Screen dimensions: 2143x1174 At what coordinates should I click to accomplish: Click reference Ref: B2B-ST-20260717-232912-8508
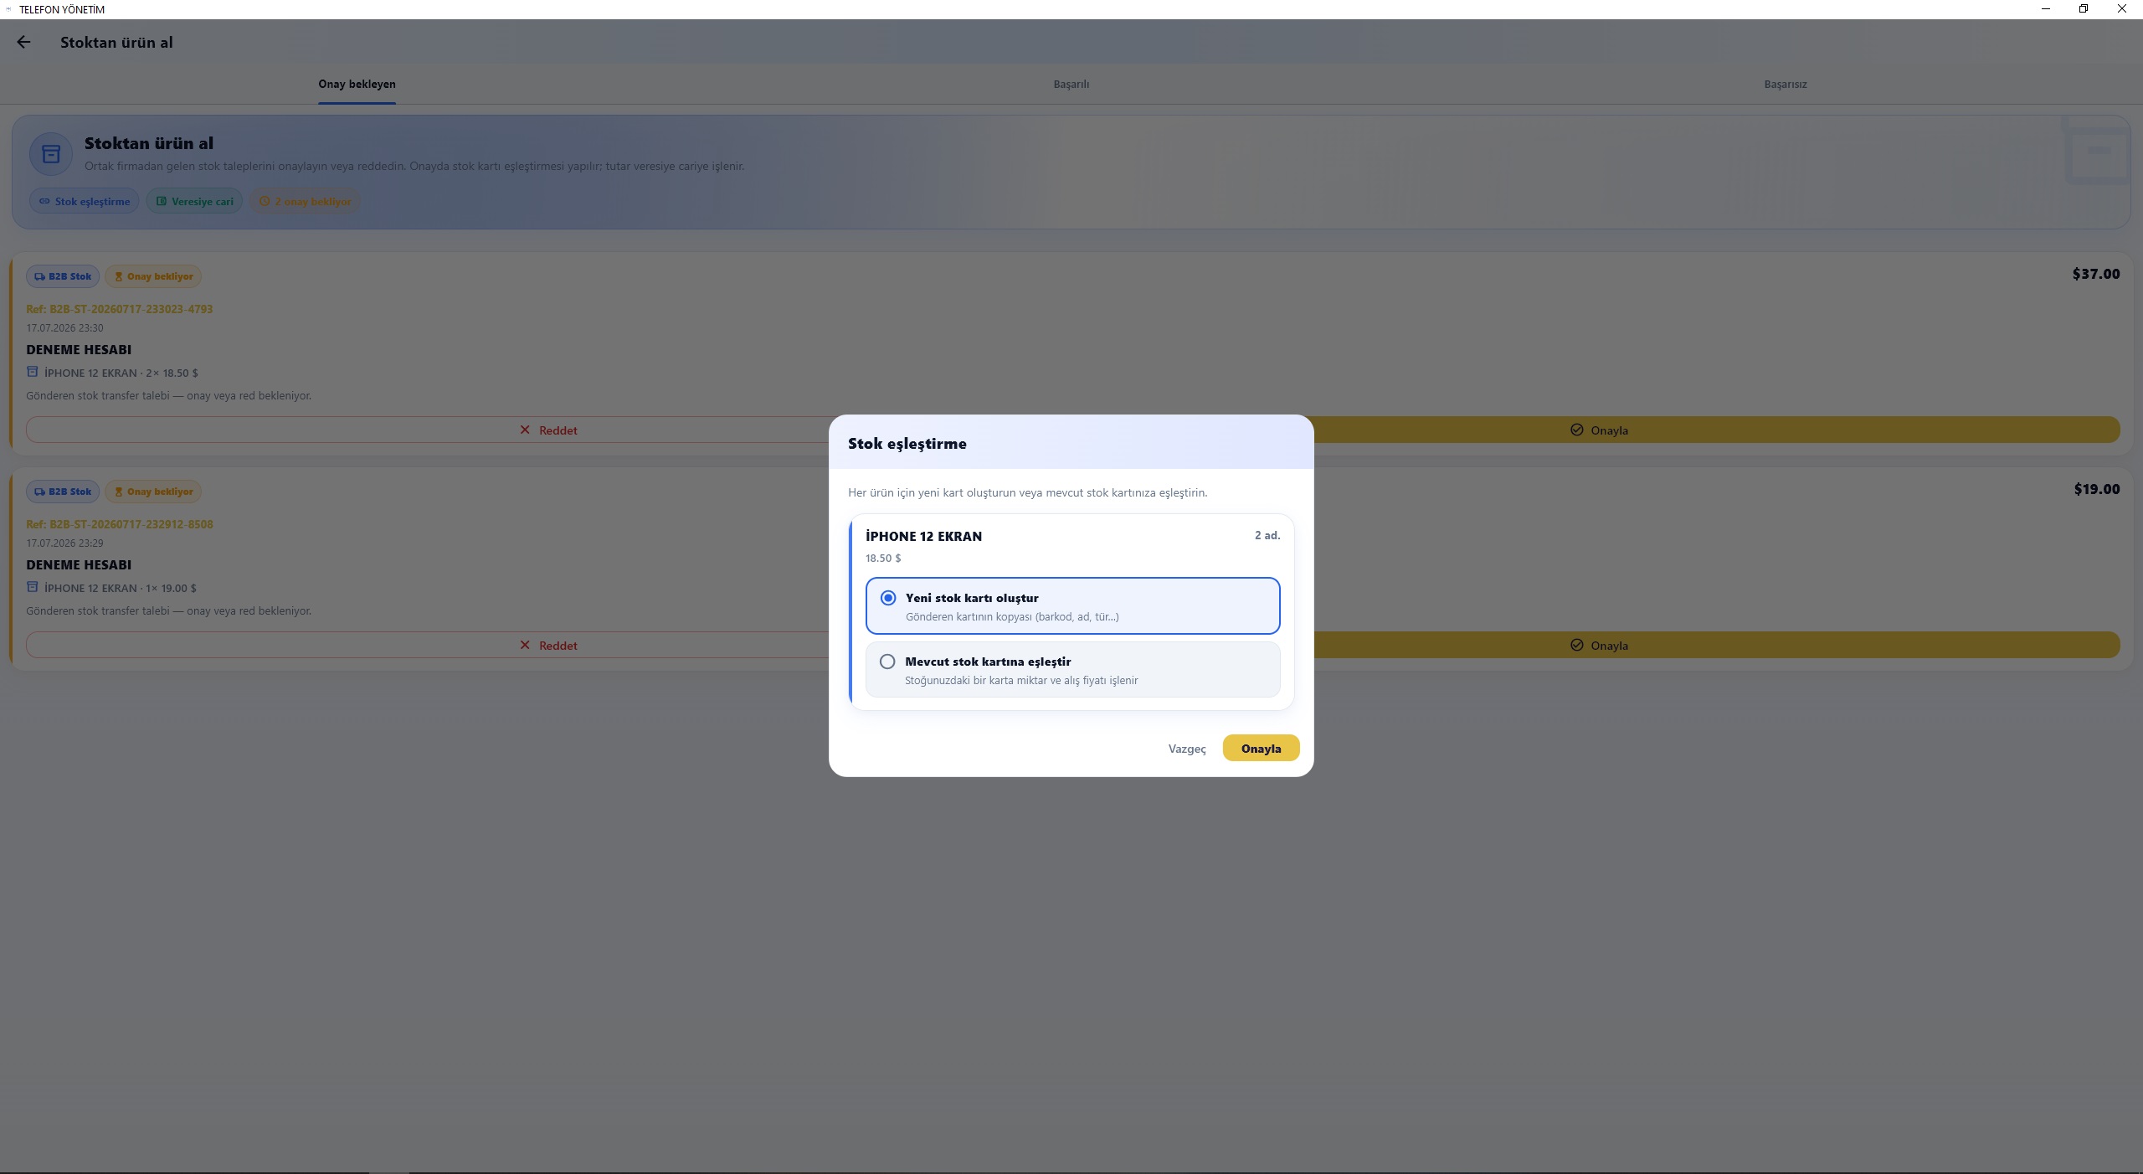tap(119, 524)
